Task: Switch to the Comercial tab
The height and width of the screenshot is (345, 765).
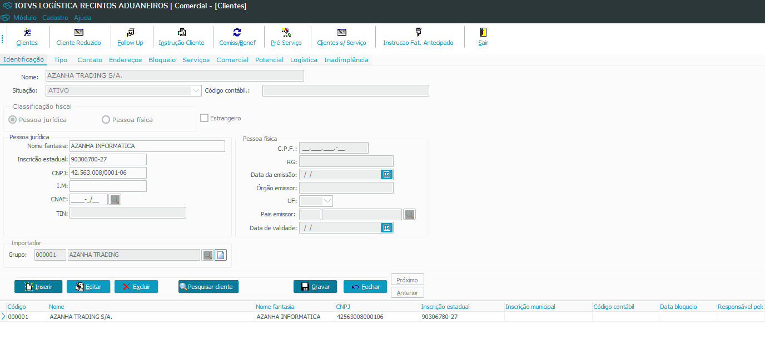Action: [232, 60]
